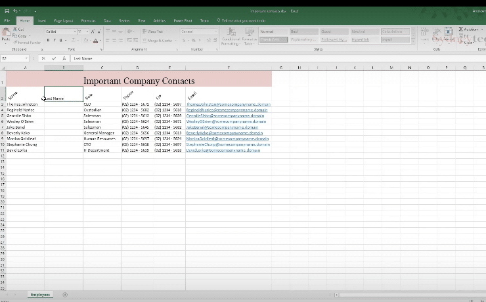Open Conditional Formatting
Screen dimensions: 486x302
point(231,37)
